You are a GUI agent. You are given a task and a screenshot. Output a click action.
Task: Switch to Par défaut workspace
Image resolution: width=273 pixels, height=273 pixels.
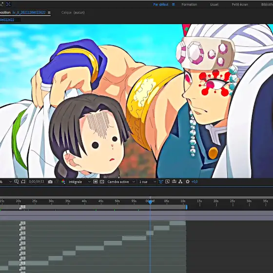pos(161,4)
